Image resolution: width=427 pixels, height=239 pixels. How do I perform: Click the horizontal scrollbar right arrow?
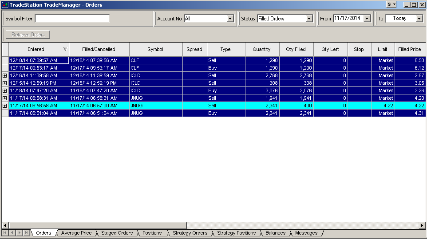point(422,226)
